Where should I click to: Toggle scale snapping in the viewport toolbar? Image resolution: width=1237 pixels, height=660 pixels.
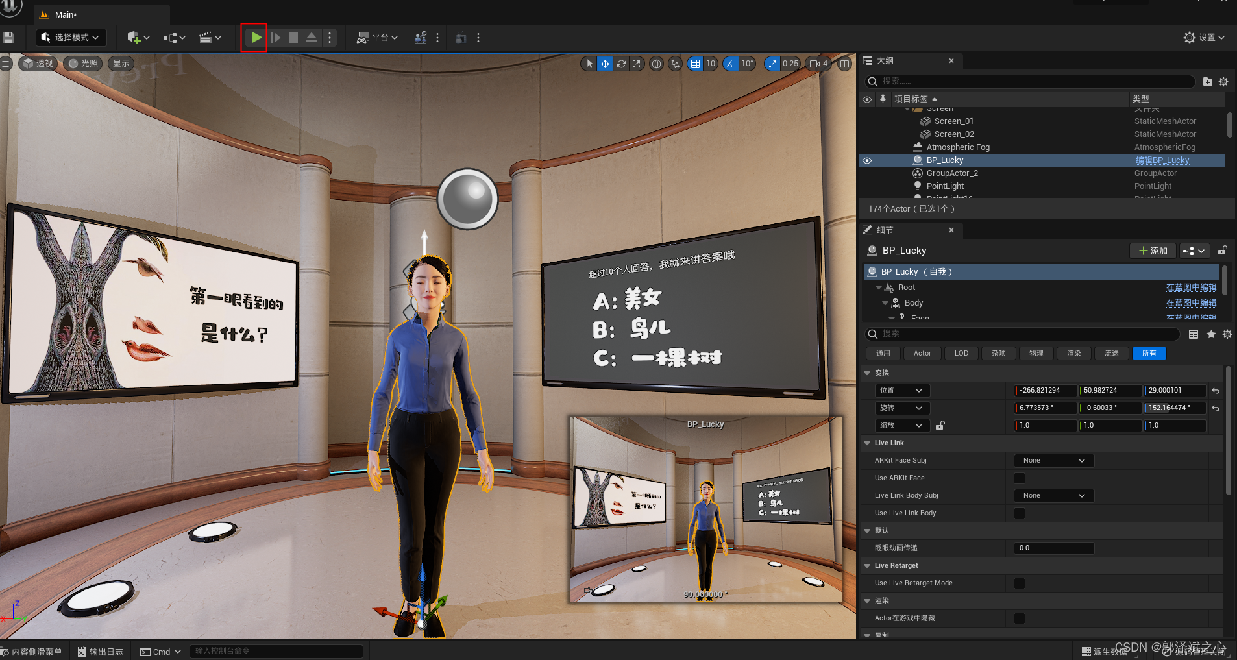tap(772, 64)
